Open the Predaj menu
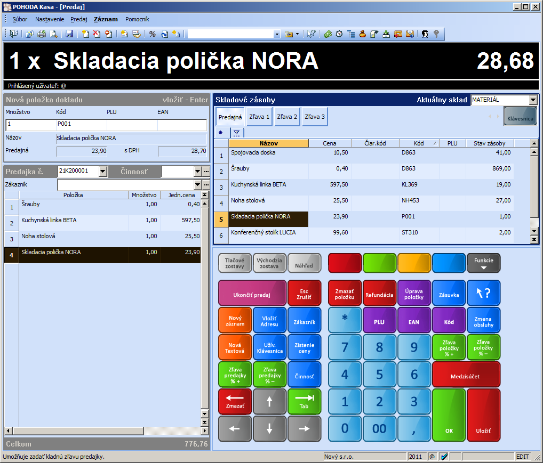The image size is (543, 463). tap(78, 19)
